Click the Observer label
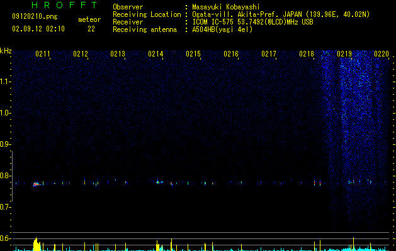 pyautogui.click(x=128, y=7)
